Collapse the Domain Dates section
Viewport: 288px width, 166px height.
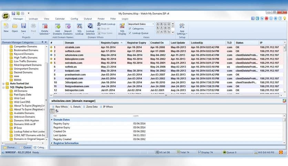[51, 120]
